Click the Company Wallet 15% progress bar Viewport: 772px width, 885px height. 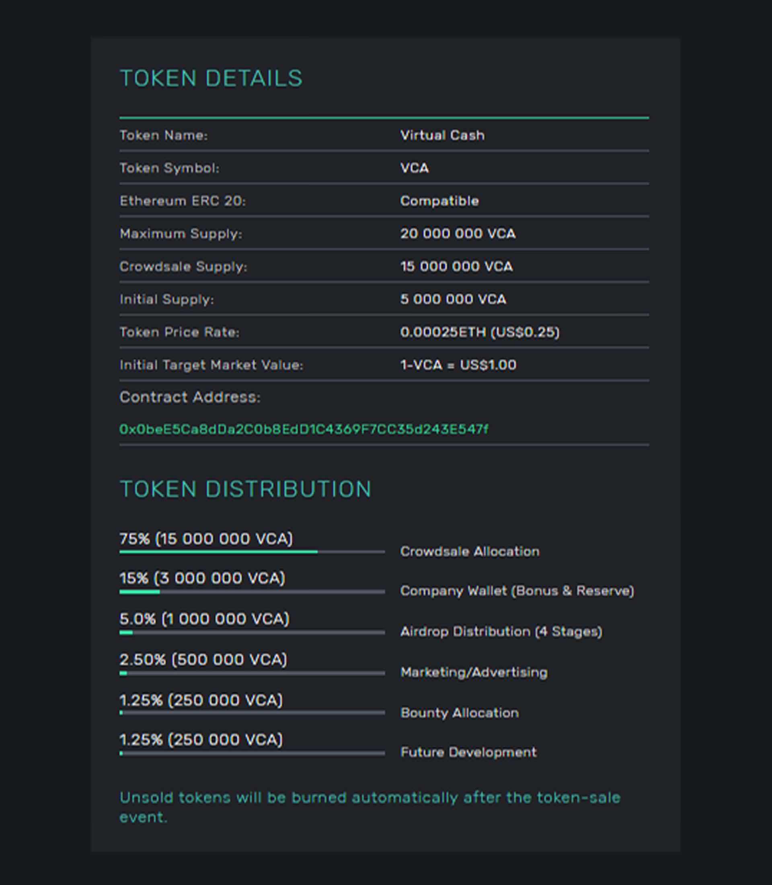click(x=252, y=592)
